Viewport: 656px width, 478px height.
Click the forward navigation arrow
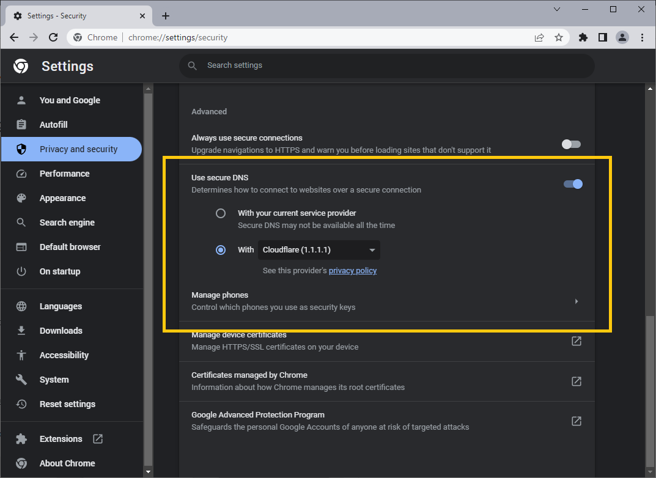click(x=34, y=37)
